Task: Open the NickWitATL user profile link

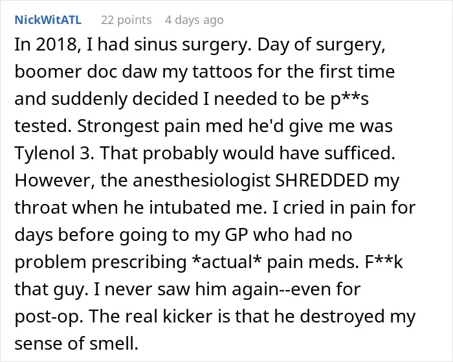Action: tap(48, 20)
